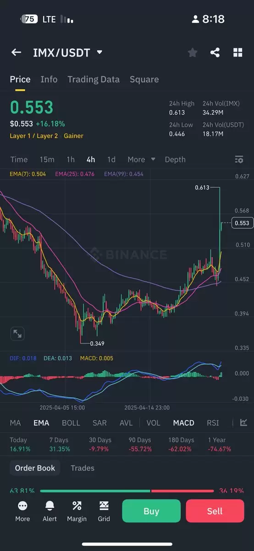Switch to the Info tab
The image size is (254, 551).
coord(49,79)
